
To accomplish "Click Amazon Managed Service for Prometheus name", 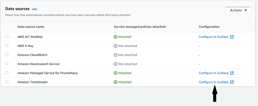I will point(48,73).
